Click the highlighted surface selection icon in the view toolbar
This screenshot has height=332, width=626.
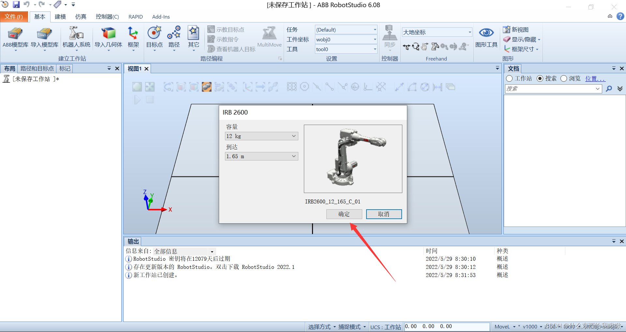[x=206, y=87]
